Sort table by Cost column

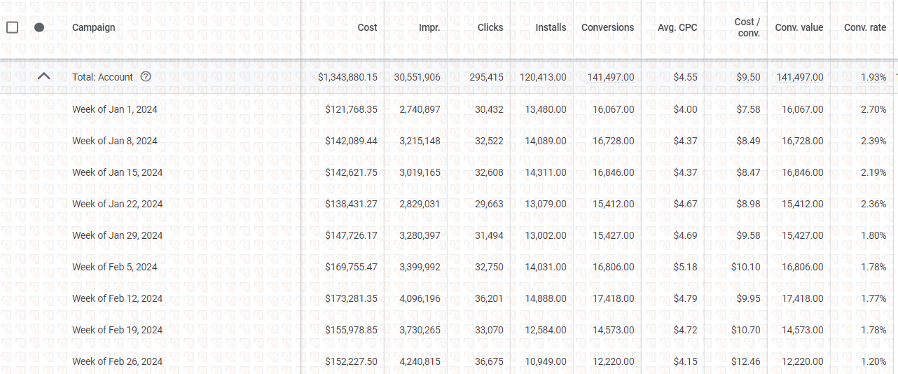click(367, 27)
